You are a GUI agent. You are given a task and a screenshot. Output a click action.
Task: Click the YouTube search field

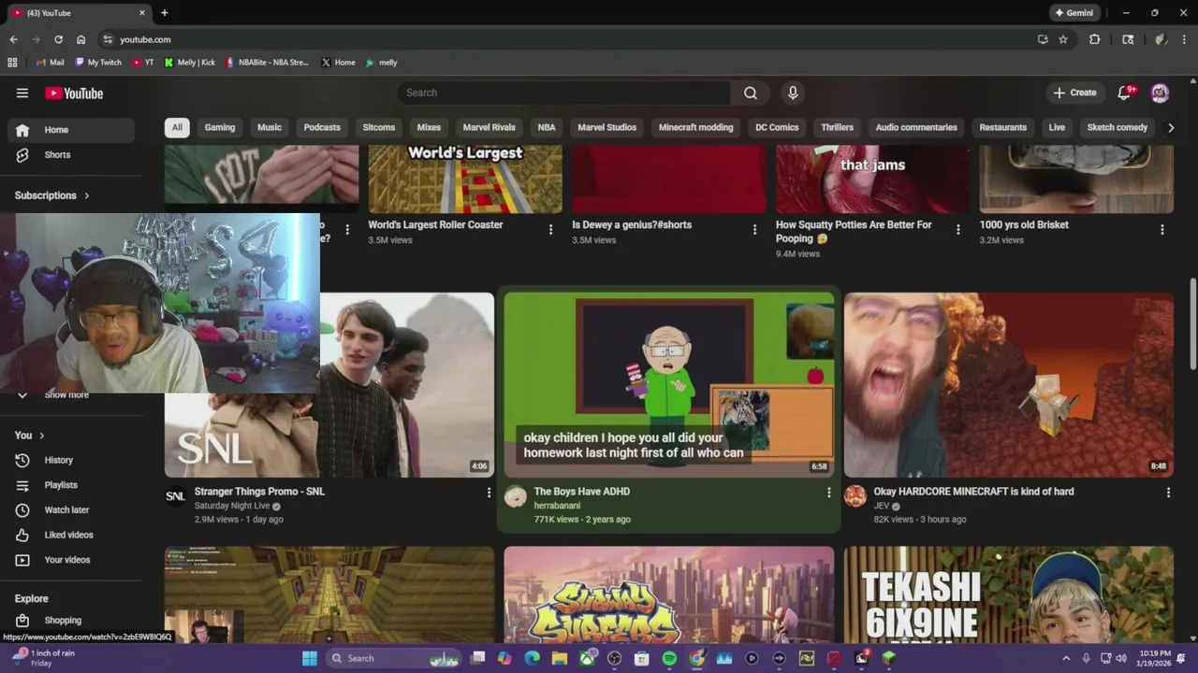(x=564, y=93)
